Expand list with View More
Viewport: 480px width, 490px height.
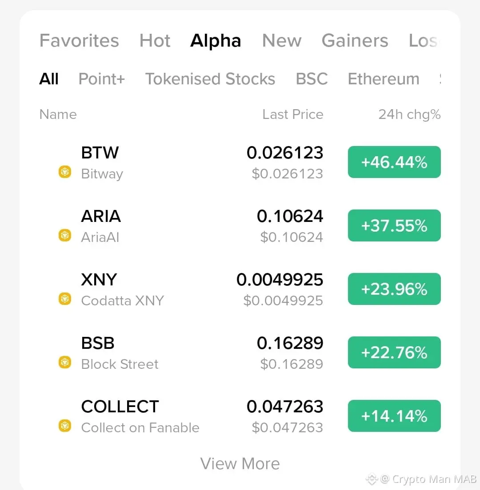[240, 464]
